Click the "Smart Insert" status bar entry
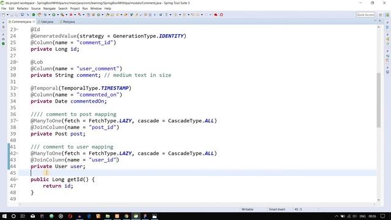This screenshot has width=391, height=220. click(277, 209)
